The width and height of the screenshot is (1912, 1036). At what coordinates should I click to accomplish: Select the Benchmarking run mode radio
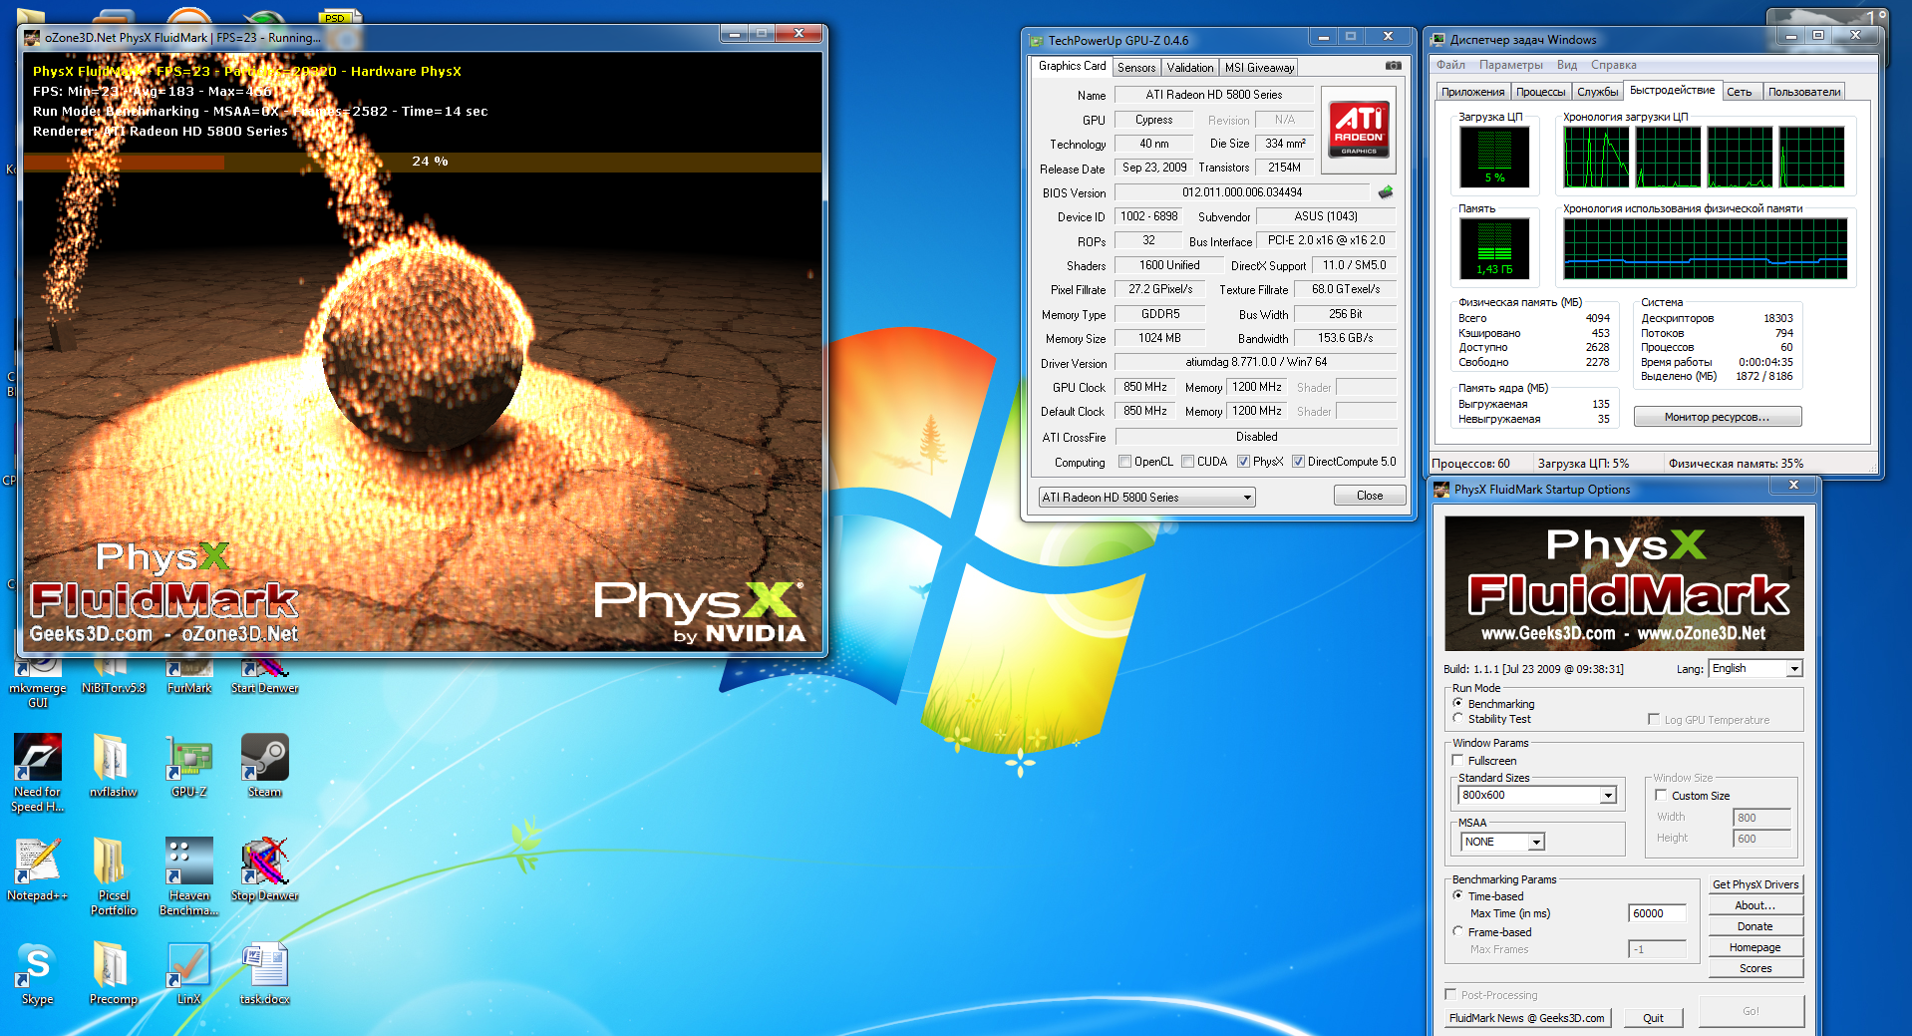(1458, 703)
